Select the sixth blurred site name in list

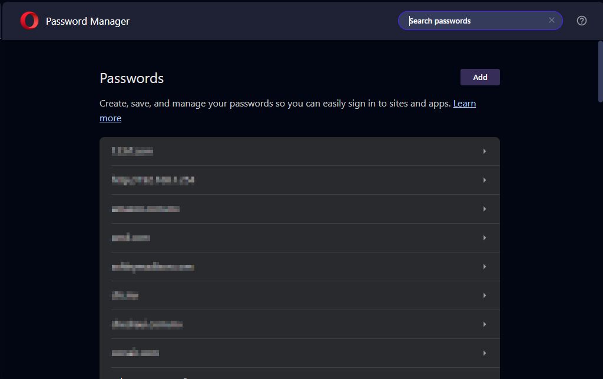tap(125, 295)
